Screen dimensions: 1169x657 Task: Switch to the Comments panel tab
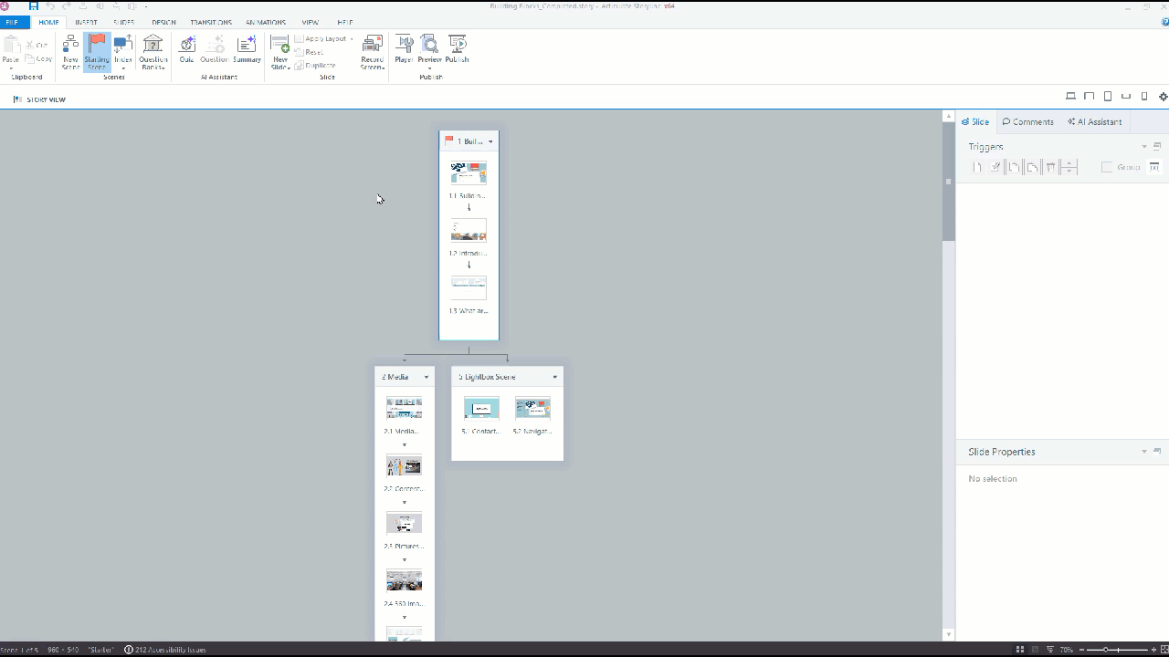(1028, 121)
